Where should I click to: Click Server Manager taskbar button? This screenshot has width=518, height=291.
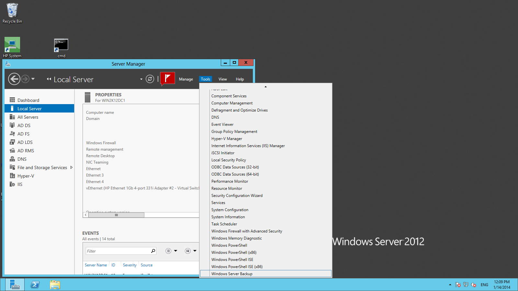coord(15,285)
